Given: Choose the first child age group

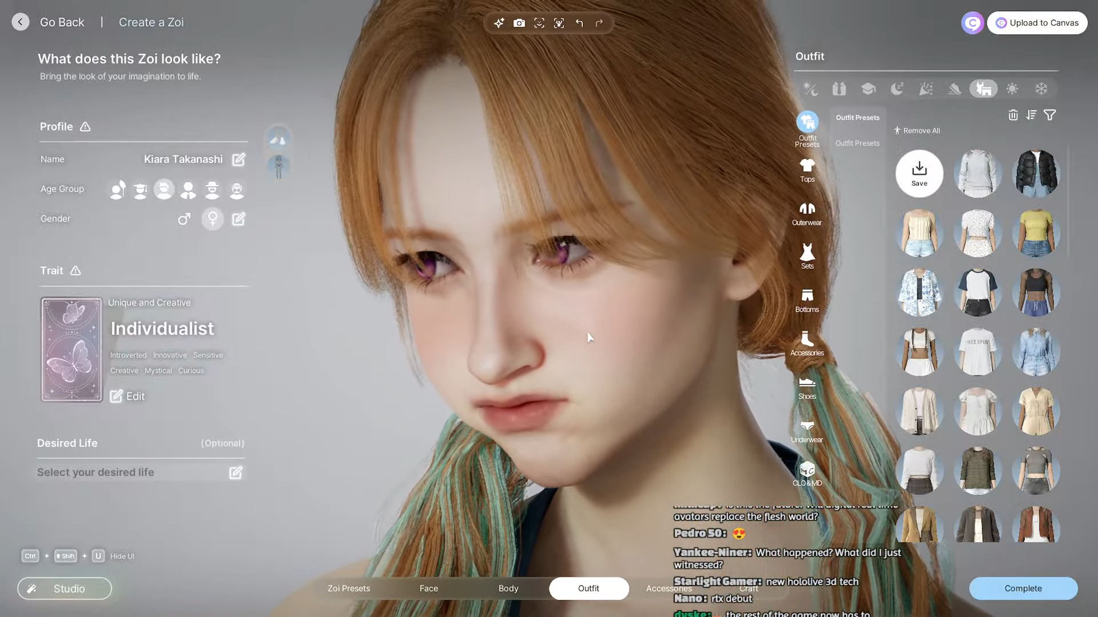Looking at the screenshot, I should (x=118, y=189).
